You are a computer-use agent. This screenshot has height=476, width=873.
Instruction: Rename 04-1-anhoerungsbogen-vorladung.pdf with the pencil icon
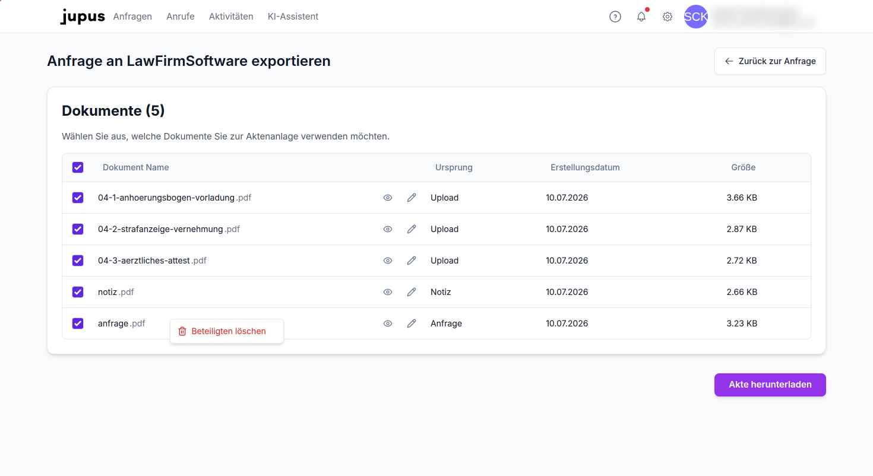(x=412, y=198)
